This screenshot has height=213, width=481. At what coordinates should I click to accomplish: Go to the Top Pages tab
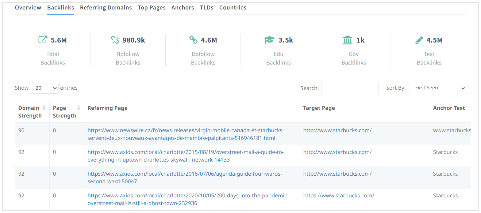click(x=152, y=8)
